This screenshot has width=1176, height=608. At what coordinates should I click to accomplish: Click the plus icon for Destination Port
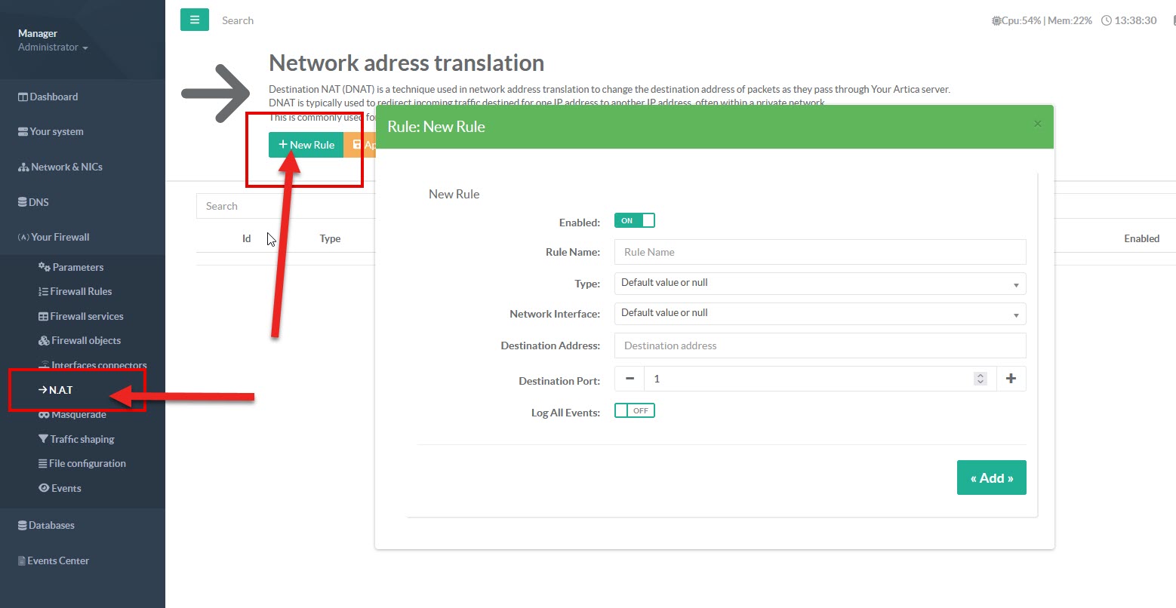pos(1011,379)
